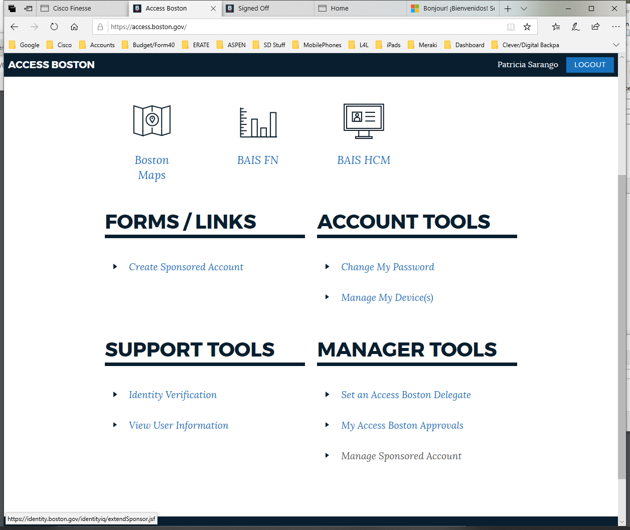This screenshot has height=530, width=630.
Task: Click the Patricia Sarango user name
Action: pos(528,65)
